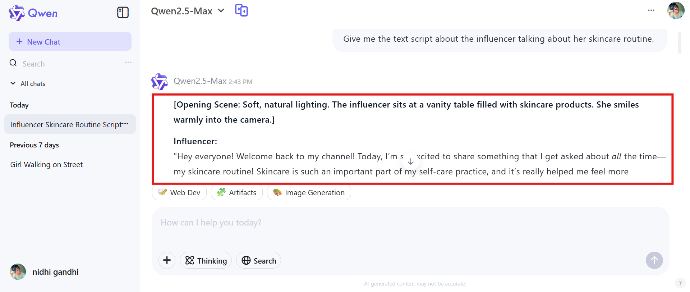Click the Qwen logo
This screenshot has width=690, height=292.
tap(33, 13)
